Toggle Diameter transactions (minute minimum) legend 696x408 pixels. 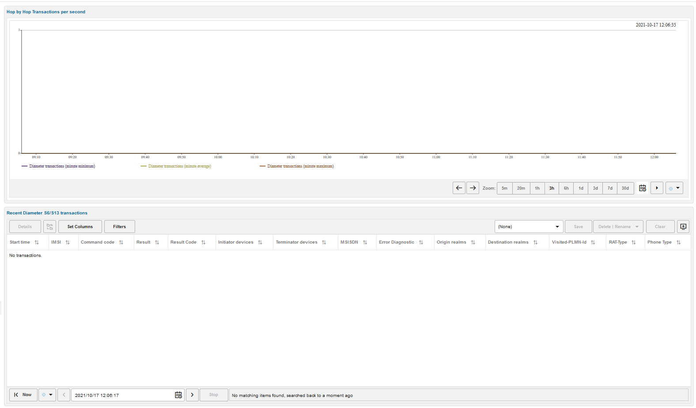[58, 166]
